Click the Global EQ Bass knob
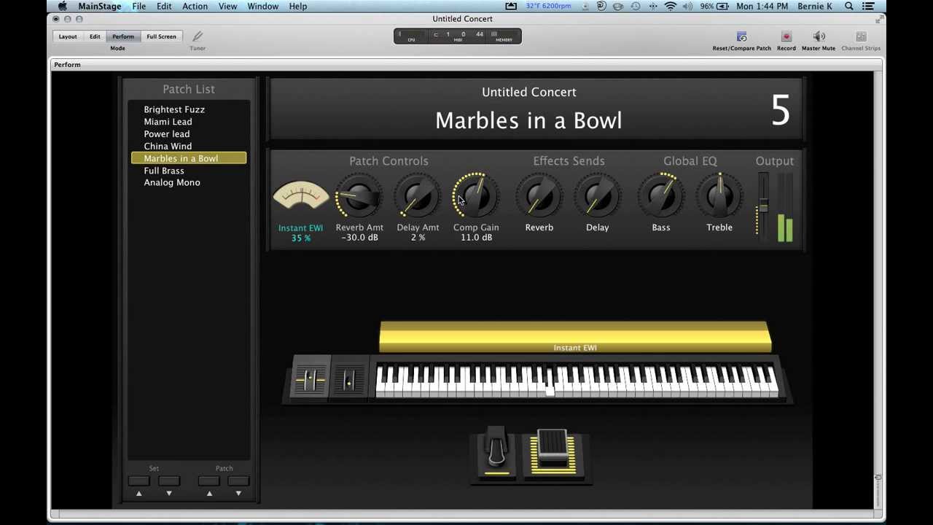The width and height of the screenshot is (933, 525). pos(661,197)
